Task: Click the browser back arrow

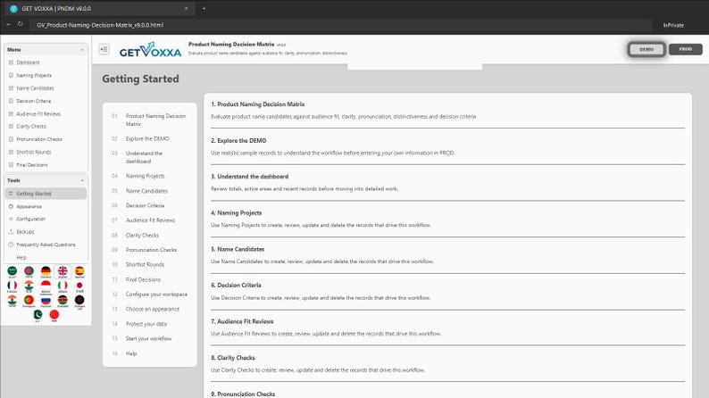Action: point(8,24)
